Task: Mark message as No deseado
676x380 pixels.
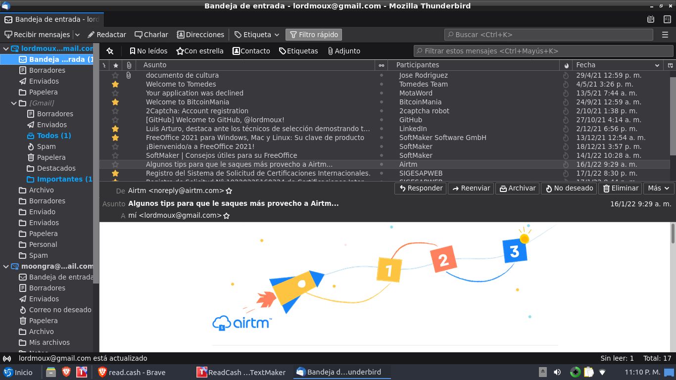Action: click(569, 188)
